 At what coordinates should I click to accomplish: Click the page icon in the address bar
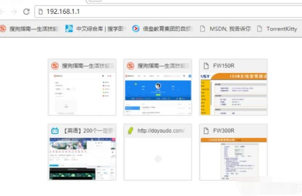click(x=41, y=11)
